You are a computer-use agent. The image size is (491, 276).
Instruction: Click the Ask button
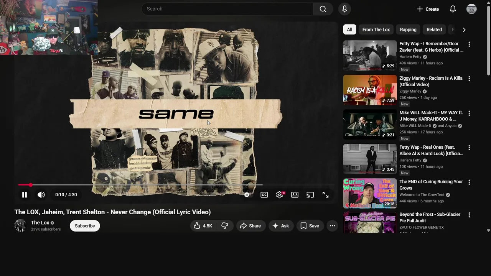281,226
